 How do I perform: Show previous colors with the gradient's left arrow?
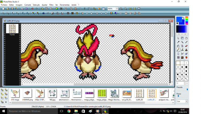pyautogui.click(x=179, y=34)
